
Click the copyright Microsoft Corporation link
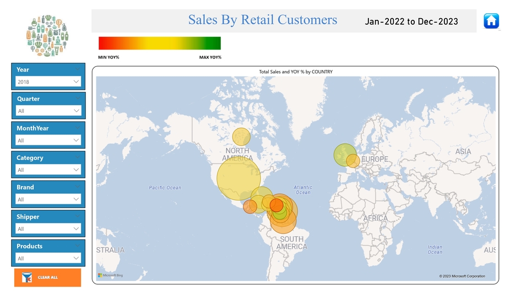[462, 276]
